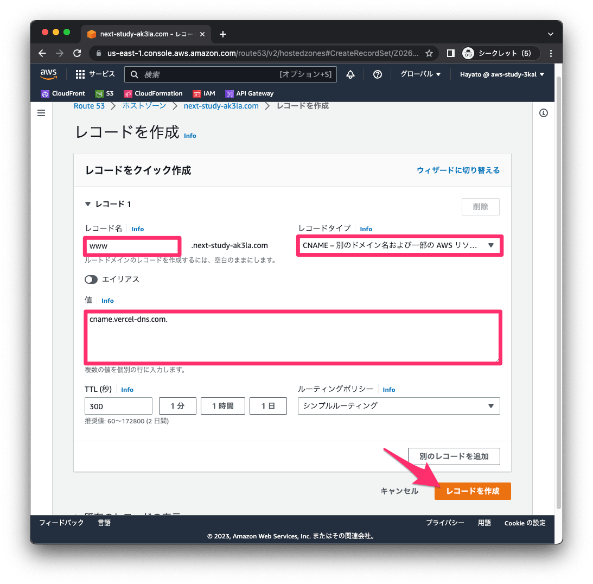Reload the browser page

click(77, 53)
